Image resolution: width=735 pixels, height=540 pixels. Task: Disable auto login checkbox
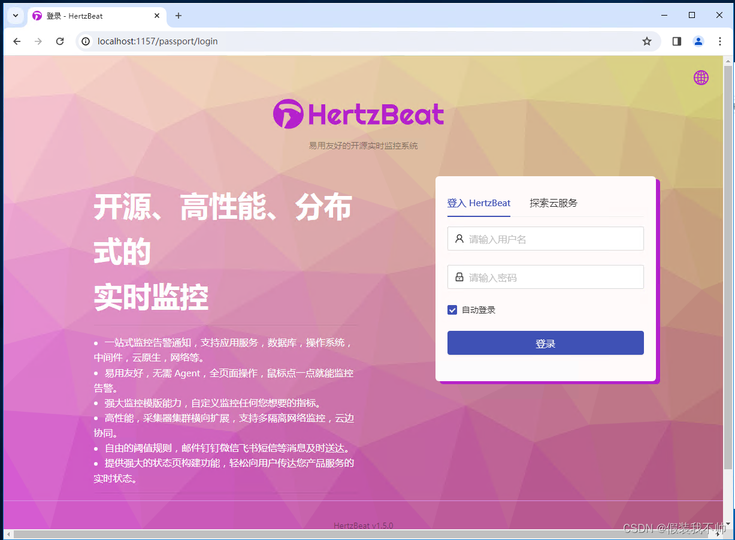coord(452,310)
